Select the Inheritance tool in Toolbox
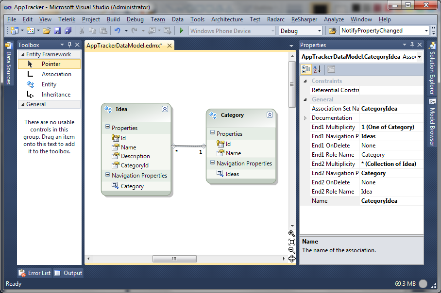The height and width of the screenshot is (293, 441). tap(49, 95)
